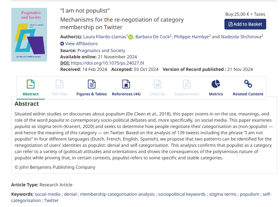Click the 'stigma terms' keyword link

point(223,194)
